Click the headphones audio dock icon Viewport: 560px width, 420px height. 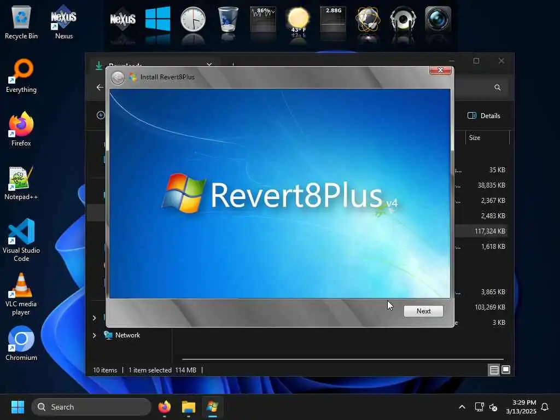click(x=403, y=19)
